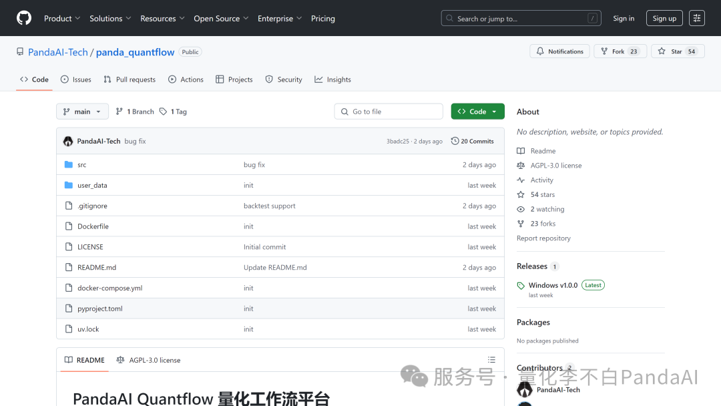Open the README outline list icon
721x406 pixels.
click(491, 360)
